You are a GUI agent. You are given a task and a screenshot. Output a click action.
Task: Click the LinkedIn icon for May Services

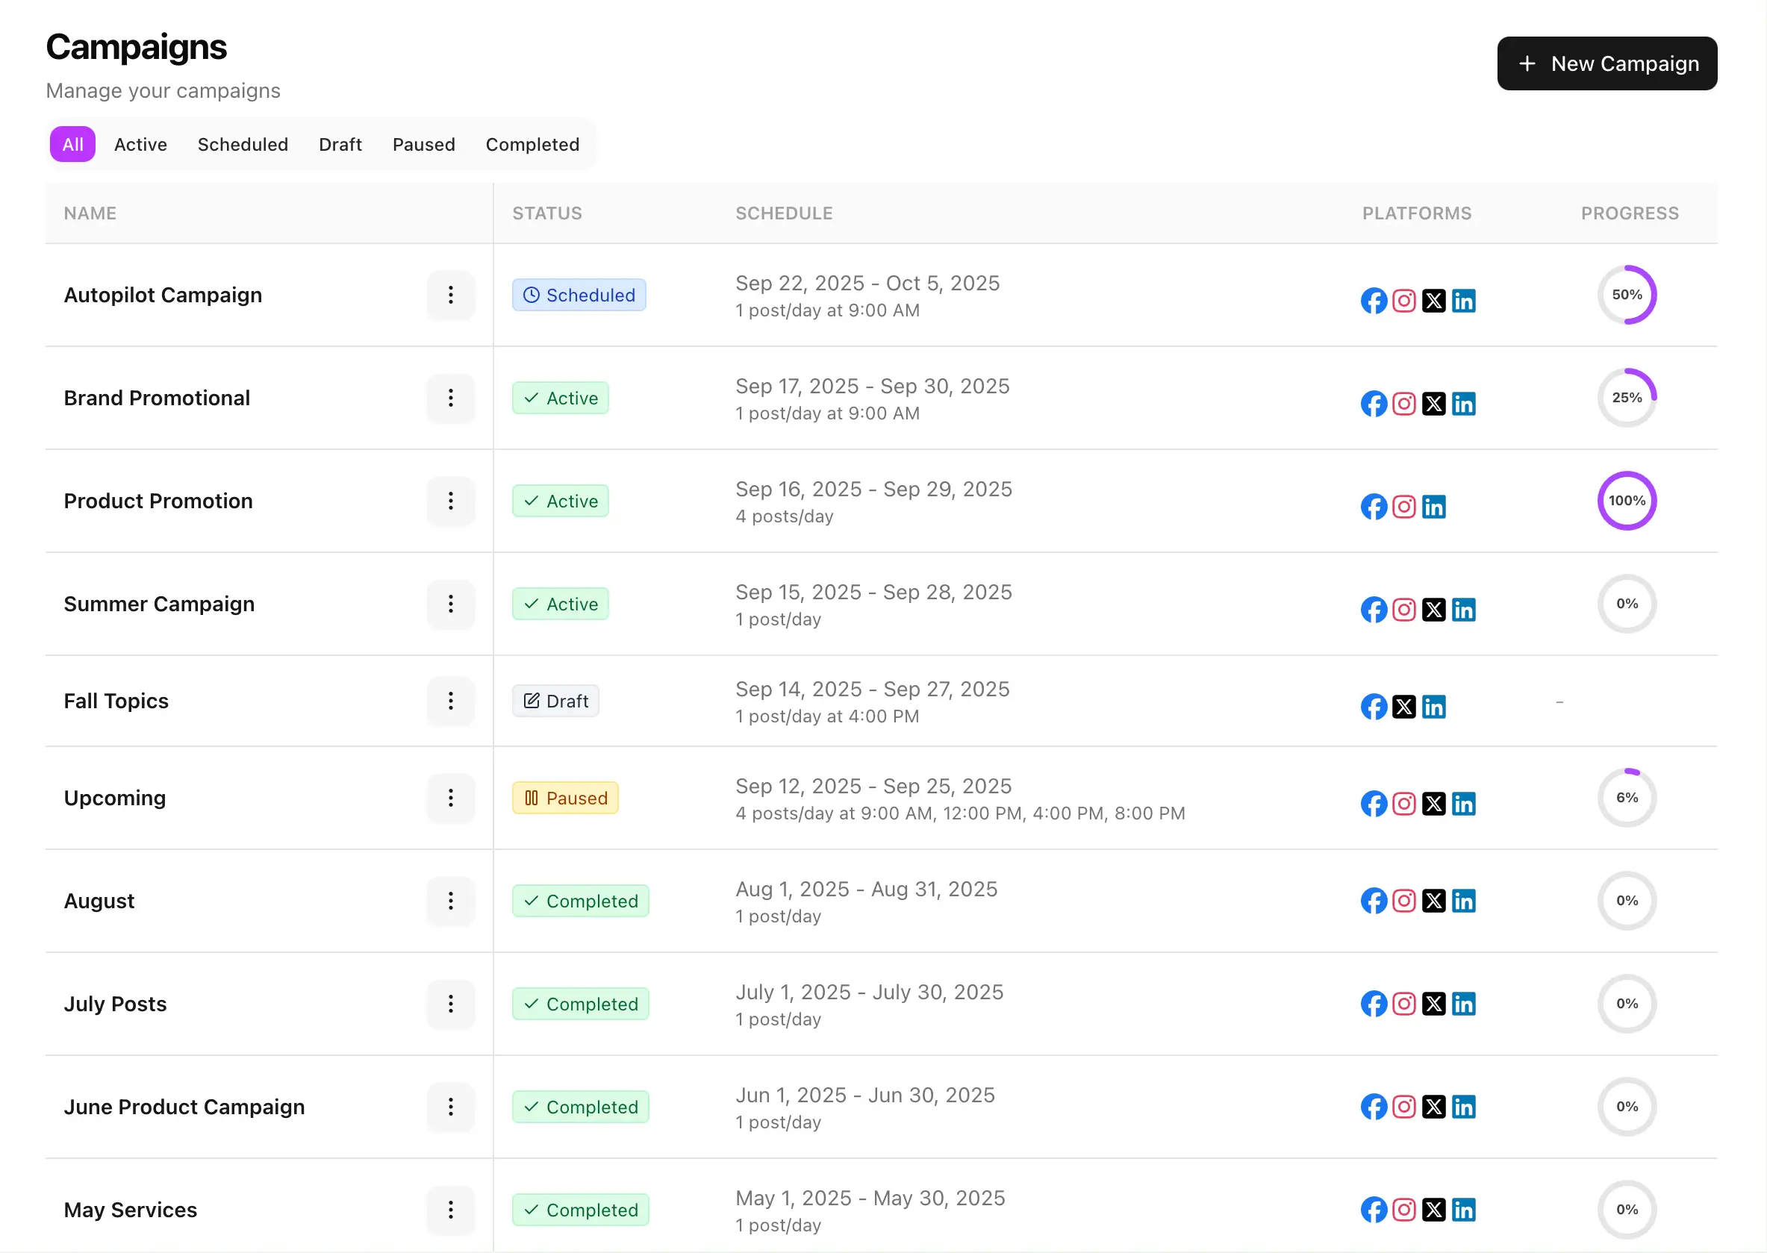tap(1465, 1210)
